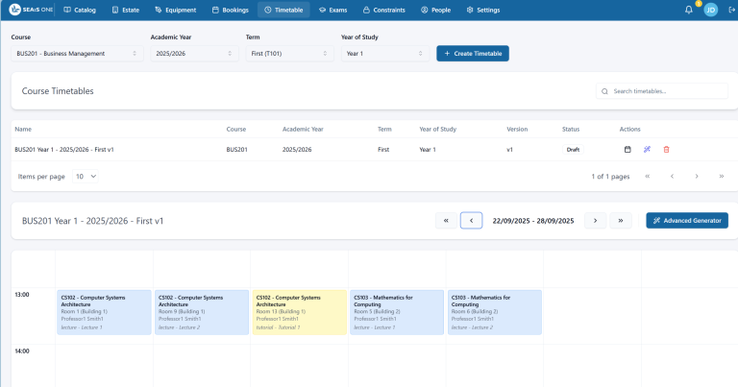The image size is (738, 387).
Task: Open the notifications bell
Action: coord(688,10)
